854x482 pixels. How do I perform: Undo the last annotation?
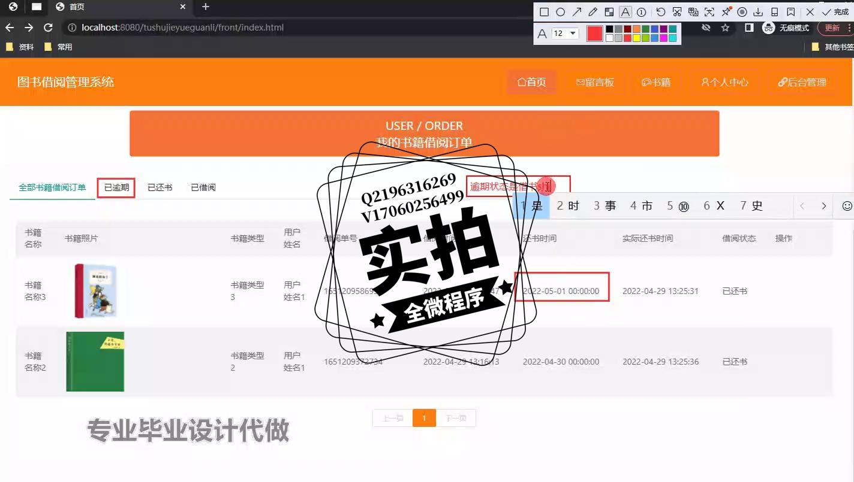(x=661, y=12)
